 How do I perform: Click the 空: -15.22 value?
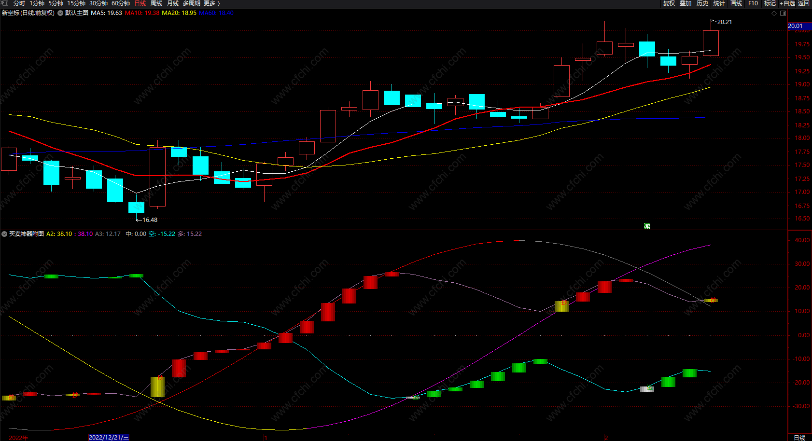[x=162, y=234]
